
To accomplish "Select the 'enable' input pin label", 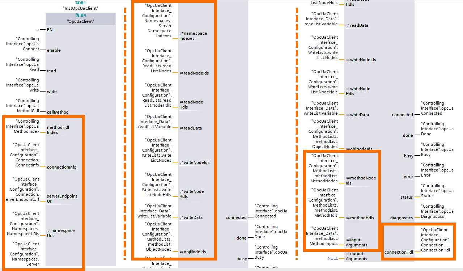I will point(54,50).
